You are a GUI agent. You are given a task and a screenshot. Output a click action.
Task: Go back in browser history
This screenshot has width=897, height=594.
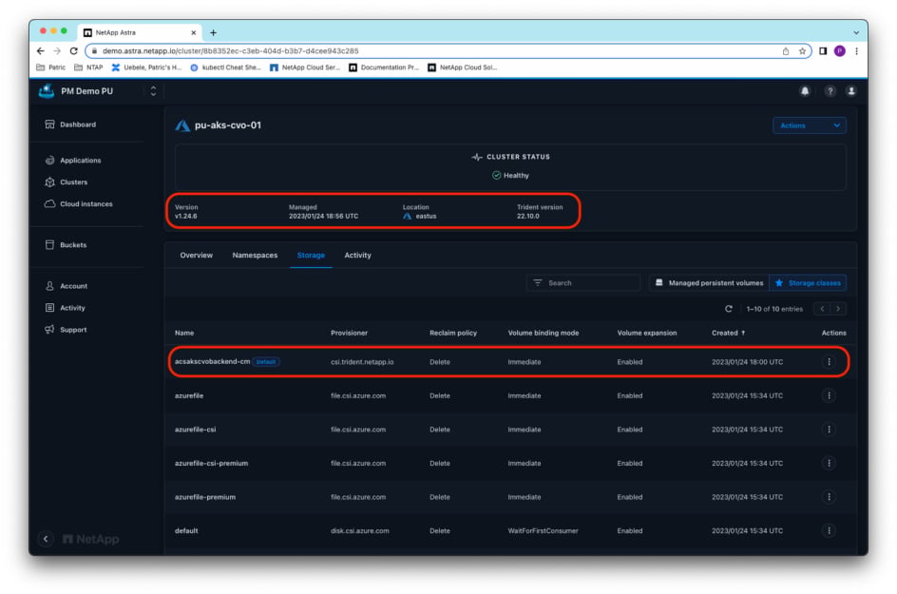(x=41, y=51)
